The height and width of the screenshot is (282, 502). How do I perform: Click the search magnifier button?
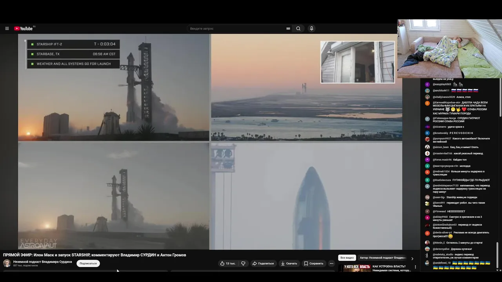click(298, 29)
